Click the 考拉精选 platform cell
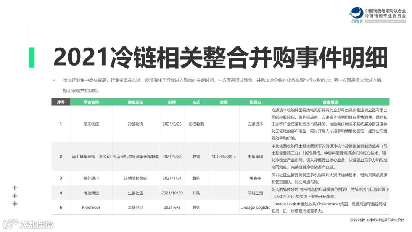This screenshot has height=232, width=412. [x=91, y=193]
